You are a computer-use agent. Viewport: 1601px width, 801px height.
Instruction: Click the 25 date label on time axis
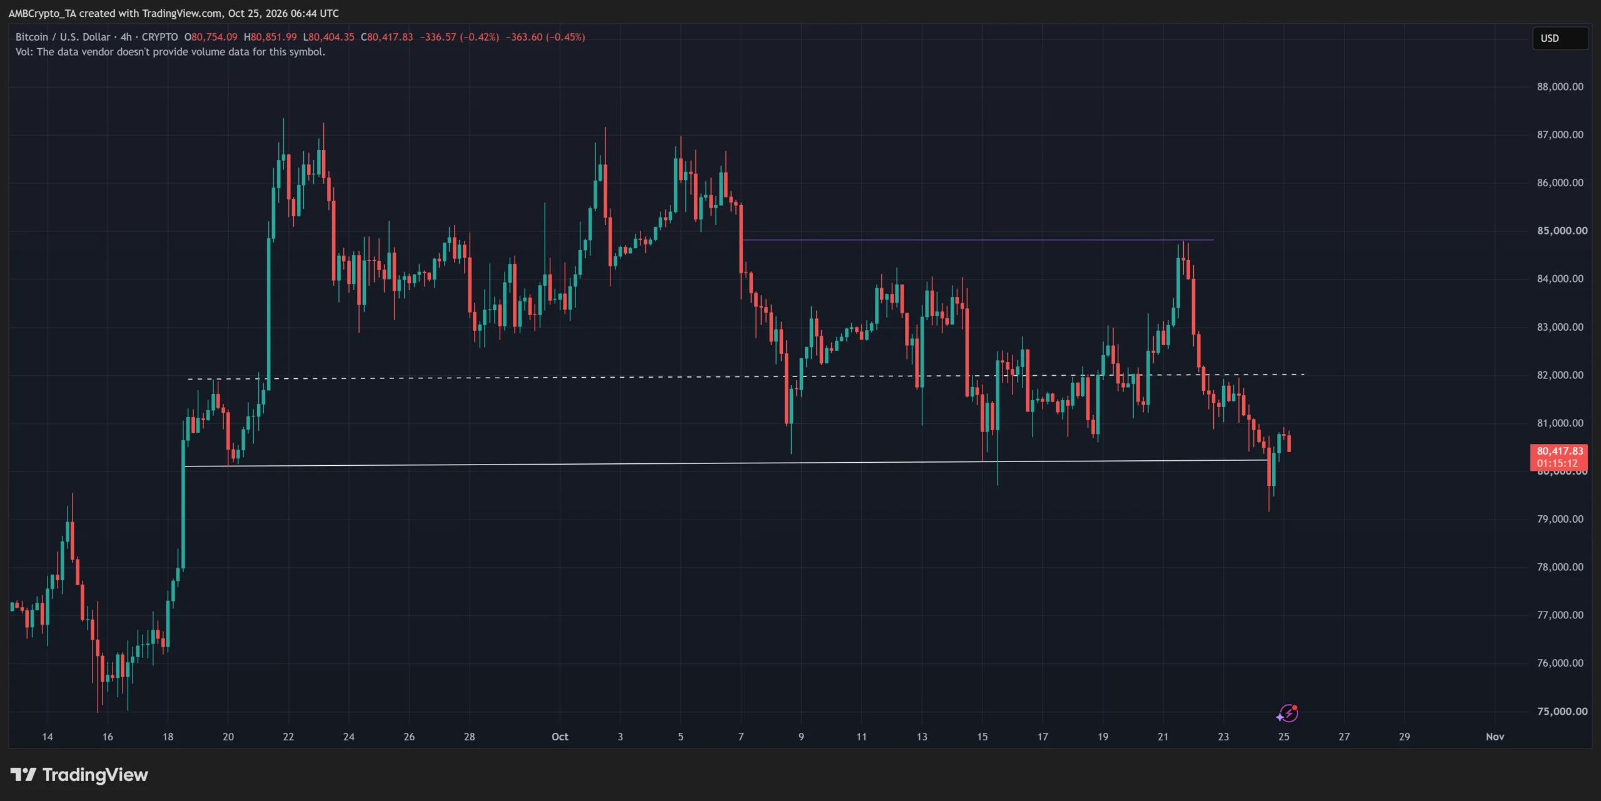[1284, 737]
